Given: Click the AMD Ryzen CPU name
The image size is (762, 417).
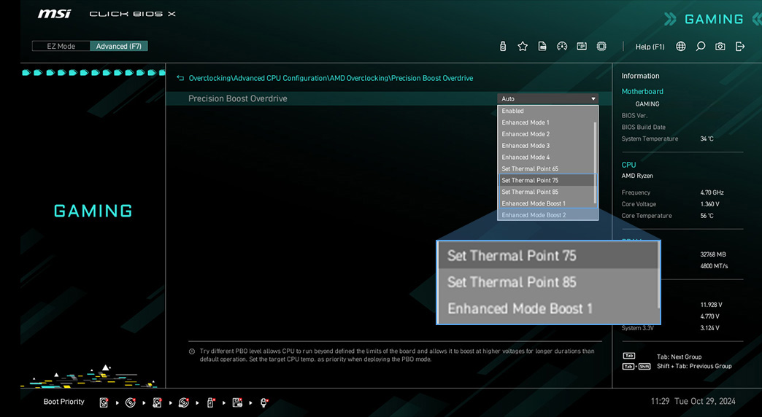Looking at the screenshot, I should pos(637,176).
